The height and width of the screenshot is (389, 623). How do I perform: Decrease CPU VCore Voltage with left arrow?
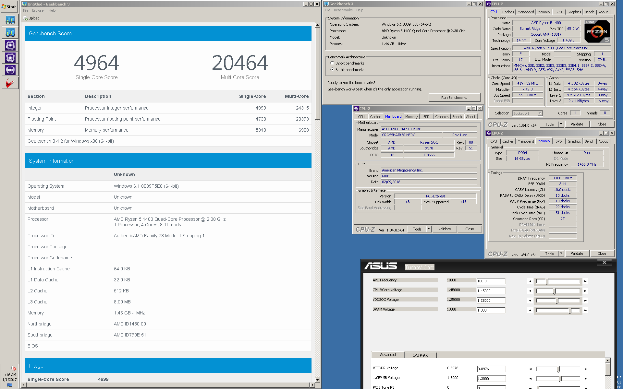click(530, 291)
